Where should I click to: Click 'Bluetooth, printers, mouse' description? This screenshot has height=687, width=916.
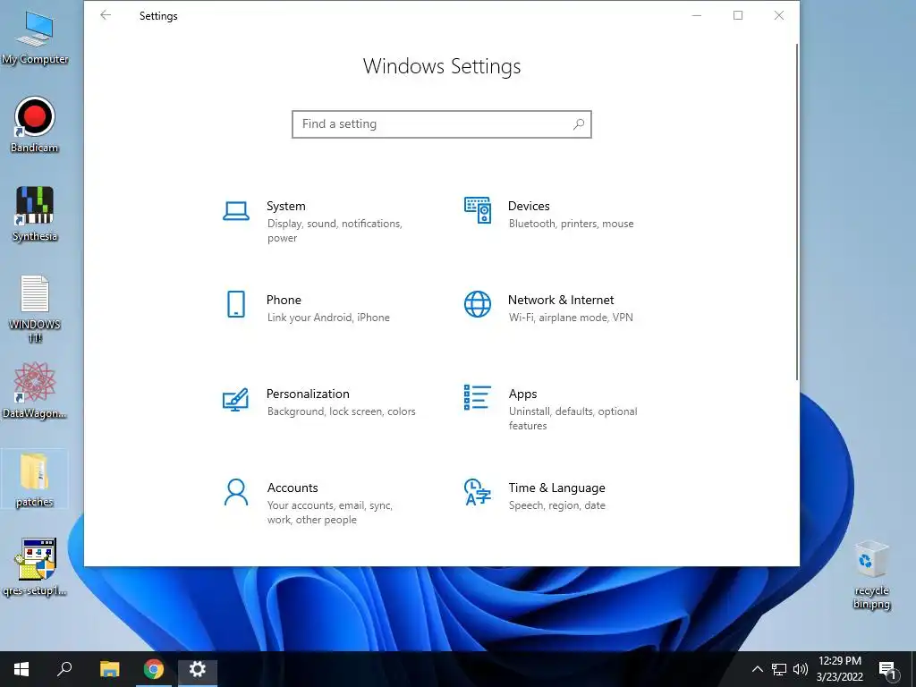(571, 224)
